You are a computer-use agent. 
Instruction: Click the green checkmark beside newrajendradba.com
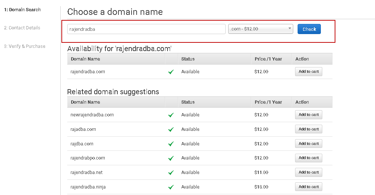(x=171, y=115)
